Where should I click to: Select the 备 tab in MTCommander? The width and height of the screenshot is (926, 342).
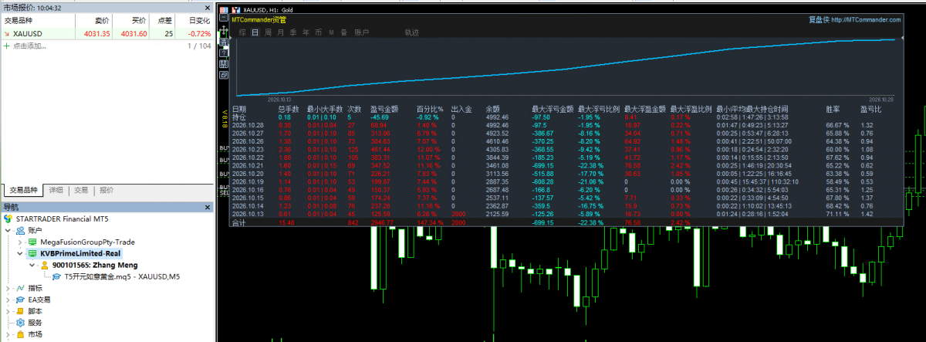click(x=343, y=32)
